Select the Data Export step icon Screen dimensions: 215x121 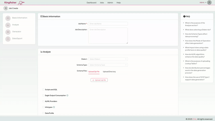pos(8,39)
